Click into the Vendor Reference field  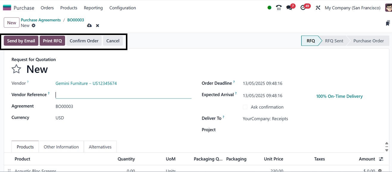click(x=123, y=95)
